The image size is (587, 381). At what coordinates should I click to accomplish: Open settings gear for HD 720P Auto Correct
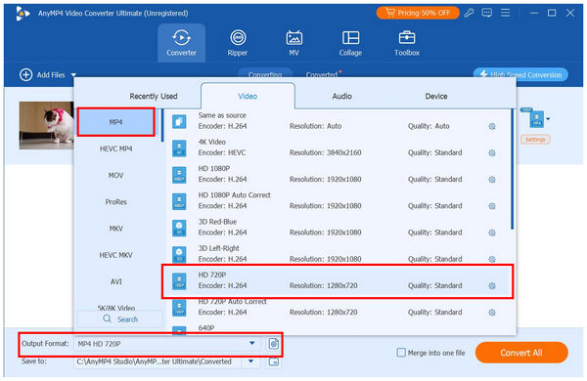click(x=492, y=313)
